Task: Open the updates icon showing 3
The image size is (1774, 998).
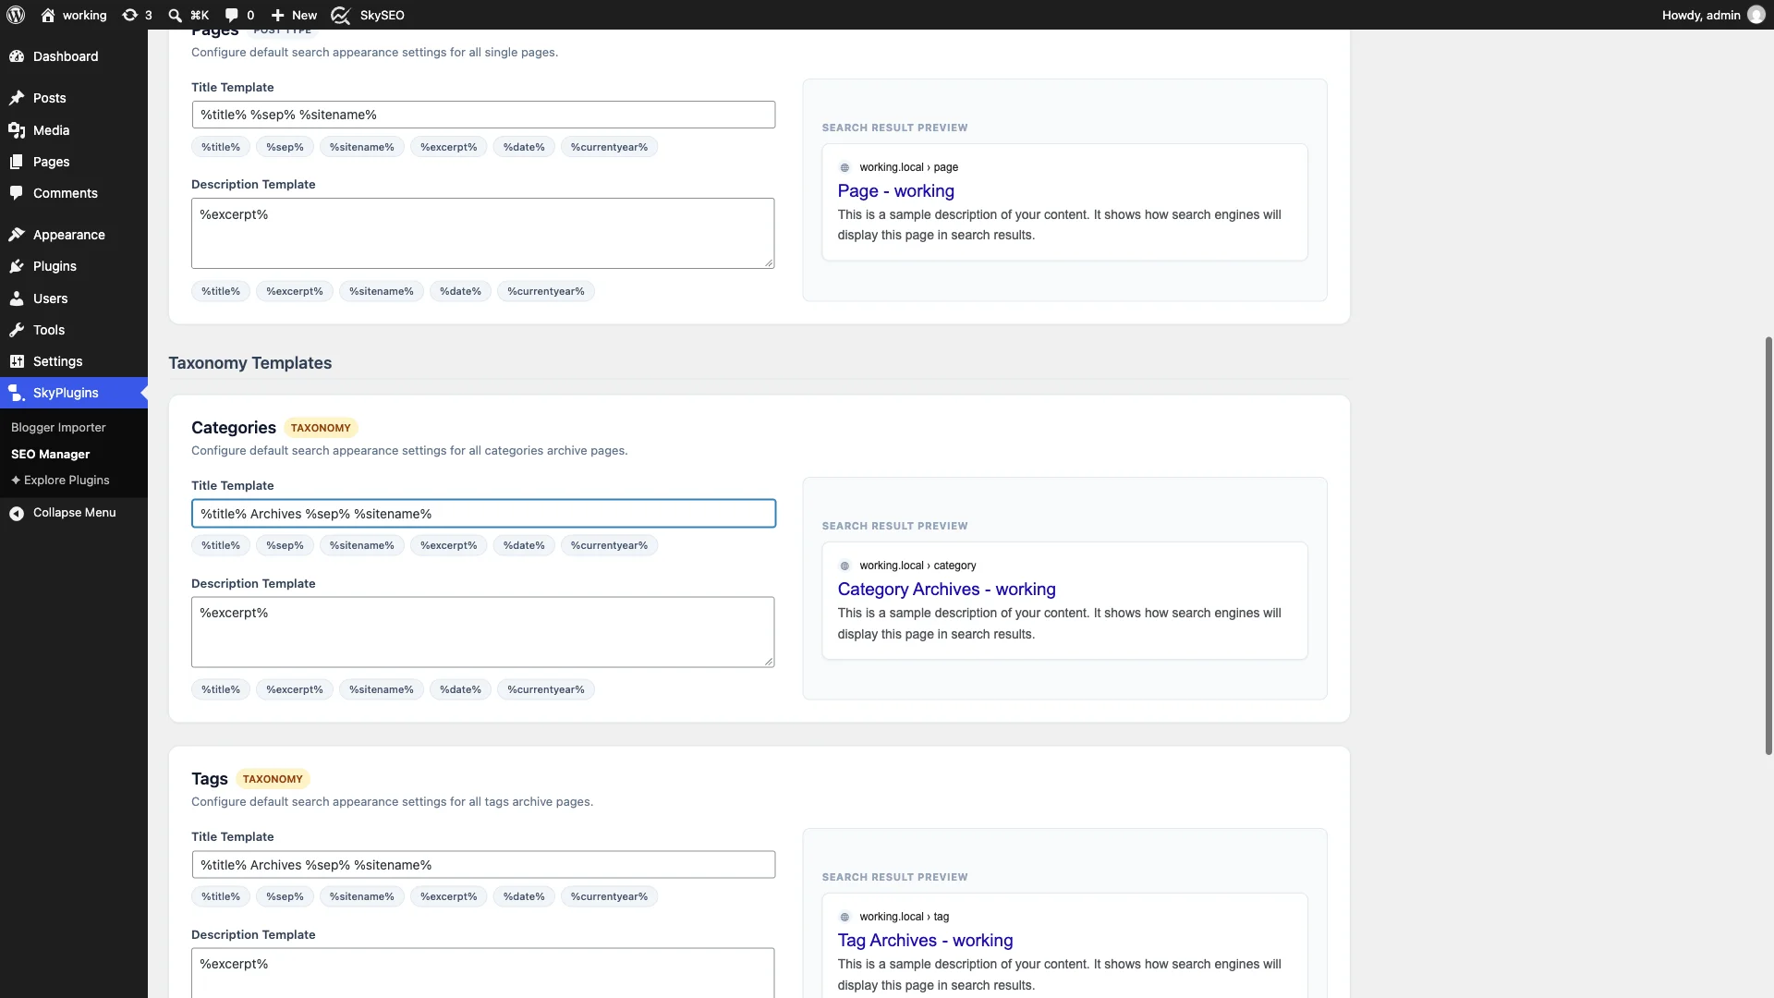Action: [137, 15]
